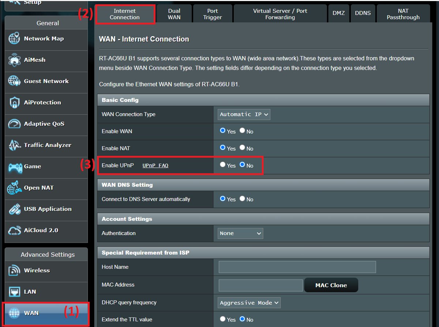439x327 pixels.
Task: Click Special Requirement from ISP header
Action: point(263,252)
